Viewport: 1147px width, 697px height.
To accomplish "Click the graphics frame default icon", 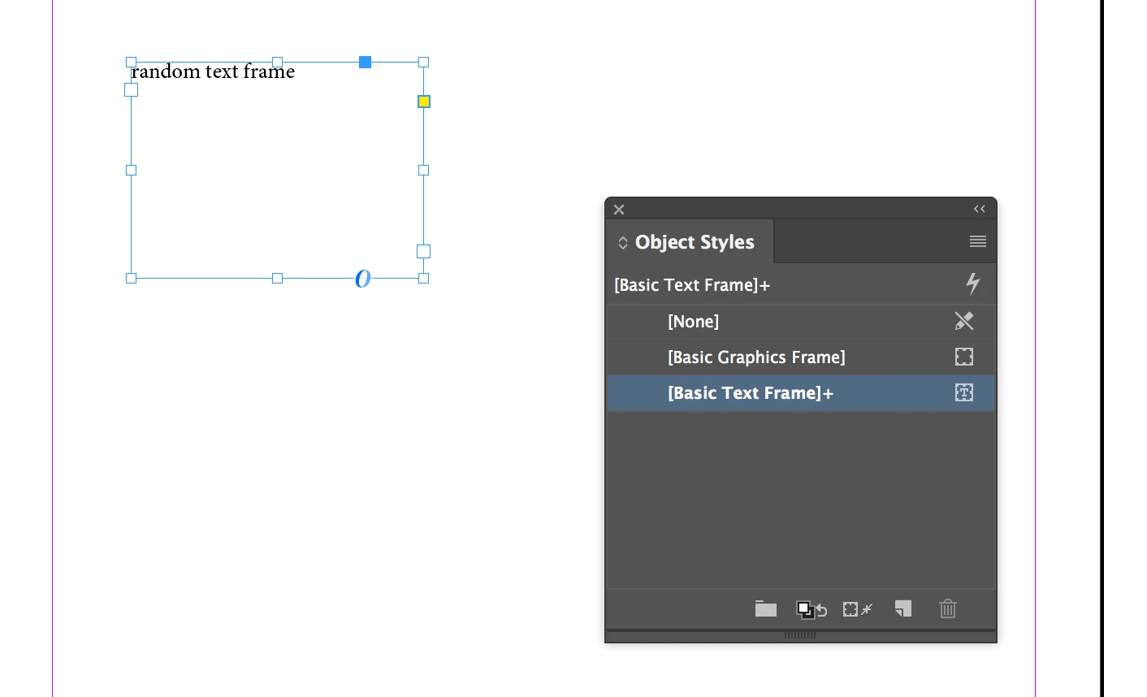I will [964, 357].
